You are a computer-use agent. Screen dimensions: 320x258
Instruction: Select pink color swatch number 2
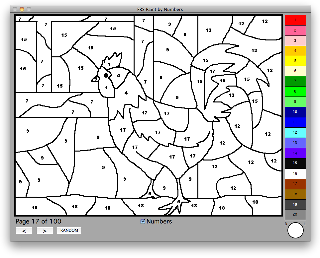(295, 30)
